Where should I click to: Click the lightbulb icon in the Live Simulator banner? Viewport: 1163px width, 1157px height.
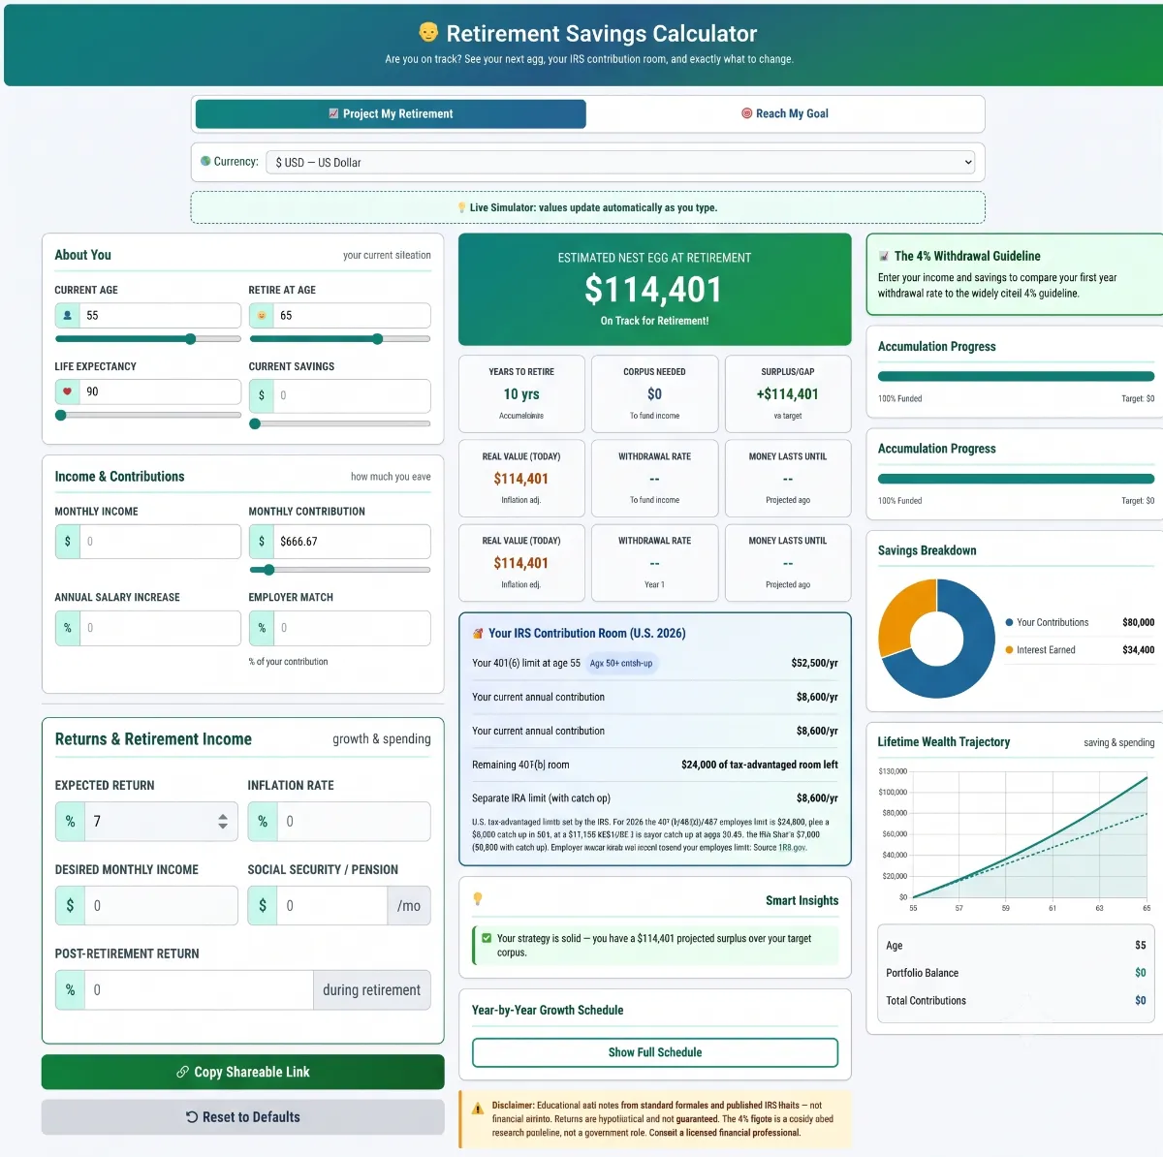[462, 207]
